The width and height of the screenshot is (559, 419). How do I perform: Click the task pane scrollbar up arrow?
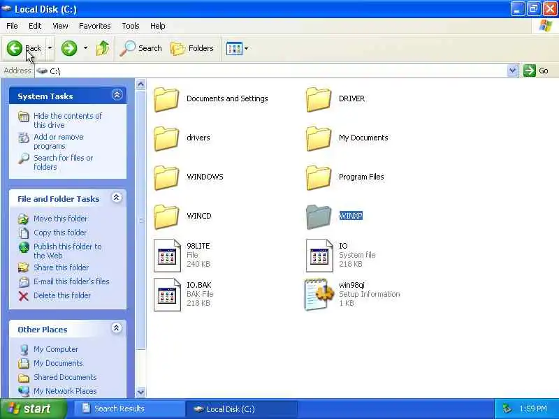(141, 84)
